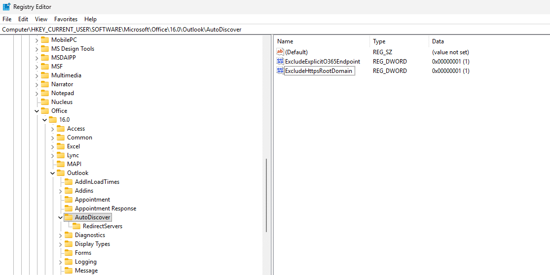
Task: Select the ExcludeHttpsRootDomain value name
Action: pyautogui.click(x=319, y=71)
